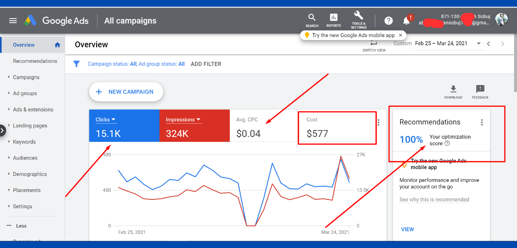Open Tools & Settings
This screenshot has height=248, width=517.
tap(358, 17)
